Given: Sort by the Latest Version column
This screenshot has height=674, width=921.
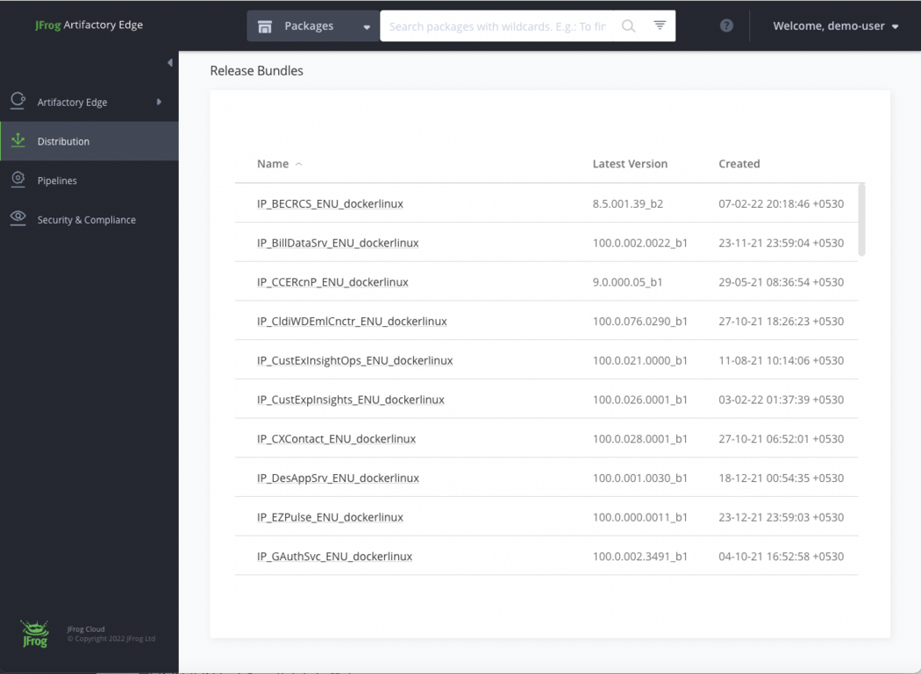Looking at the screenshot, I should [x=630, y=164].
